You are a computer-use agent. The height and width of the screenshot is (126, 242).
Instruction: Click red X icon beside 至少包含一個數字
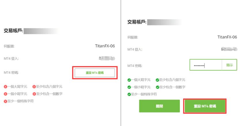click(34, 94)
